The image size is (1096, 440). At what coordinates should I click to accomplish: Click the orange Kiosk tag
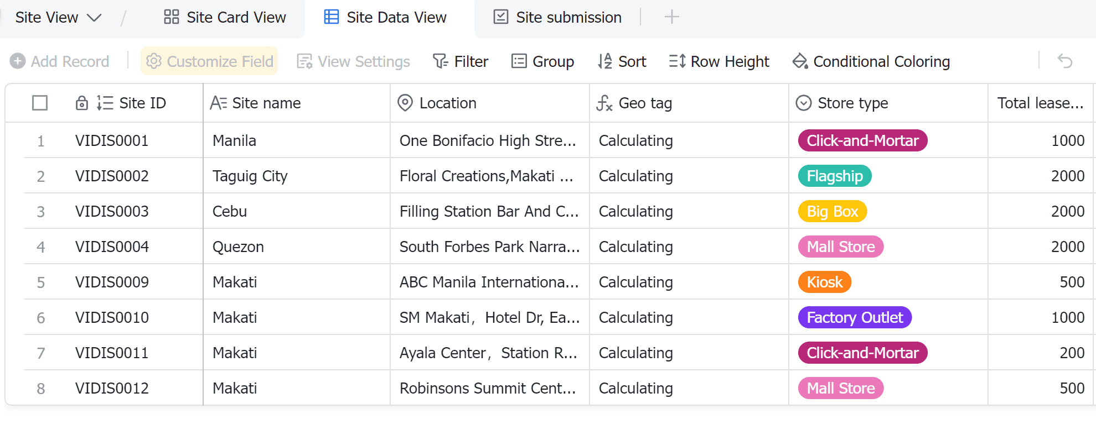(824, 282)
